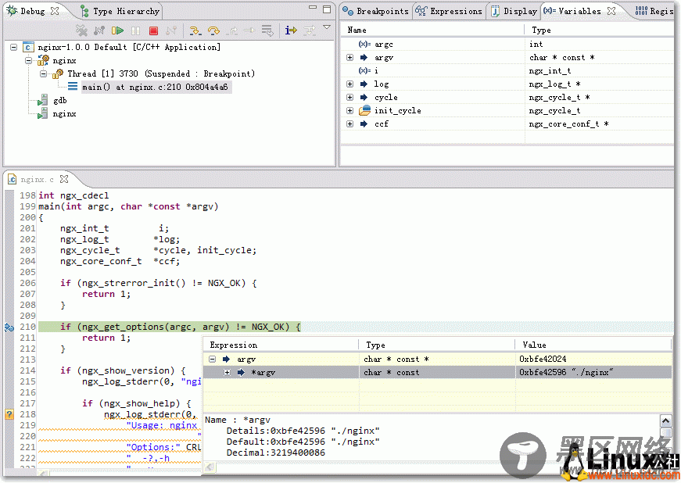Select the nginx.c editor tab
The image size is (681, 483).
(38, 179)
